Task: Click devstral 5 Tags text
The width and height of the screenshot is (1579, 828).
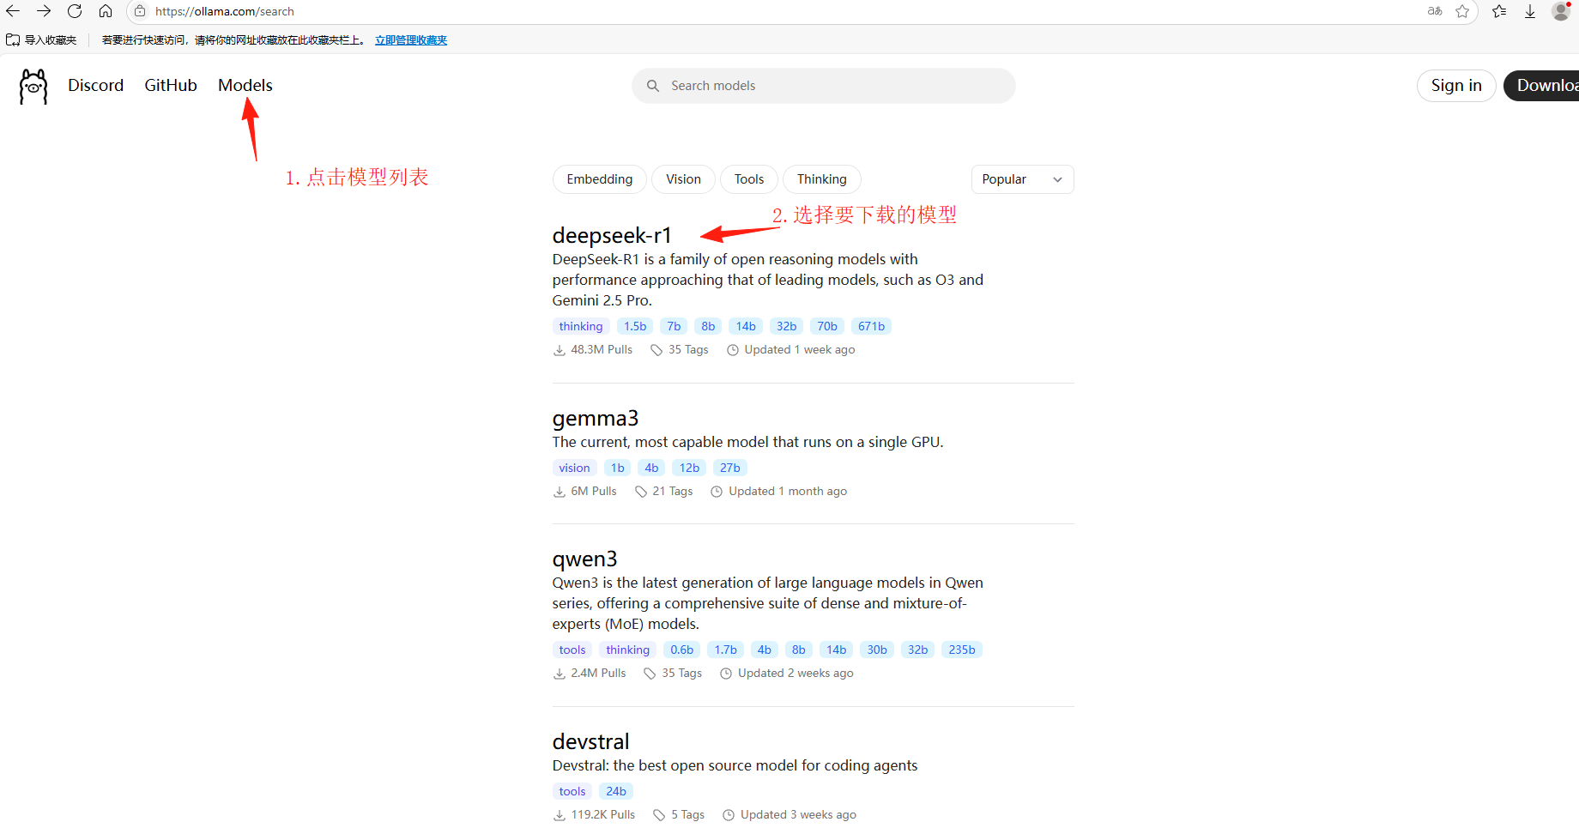Action: [x=687, y=814]
